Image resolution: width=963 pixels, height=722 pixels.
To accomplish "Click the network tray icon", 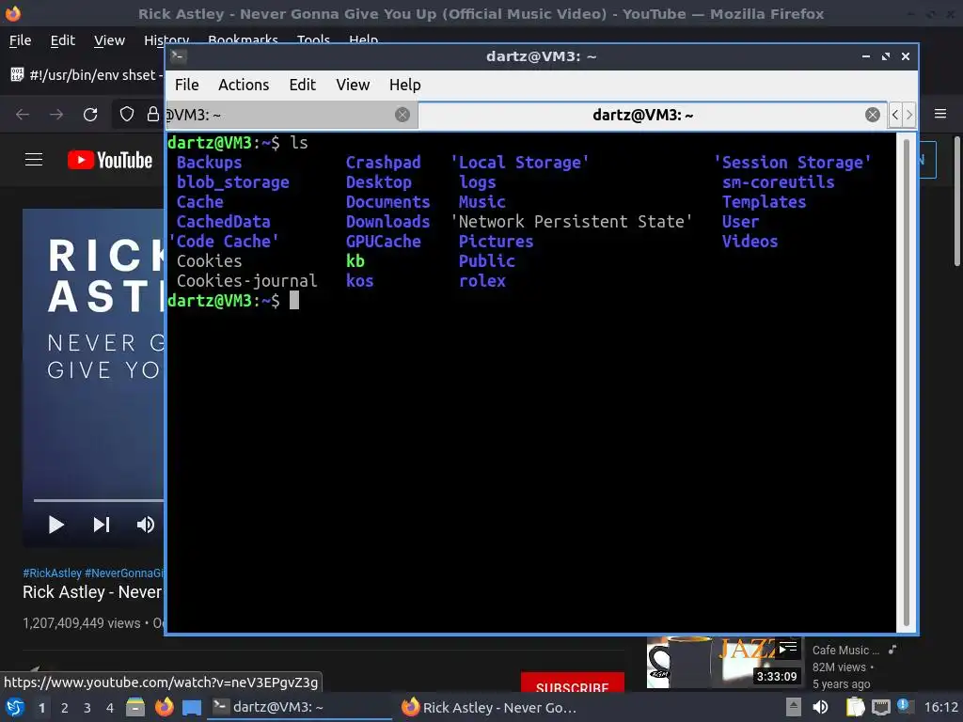I will [x=880, y=707].
